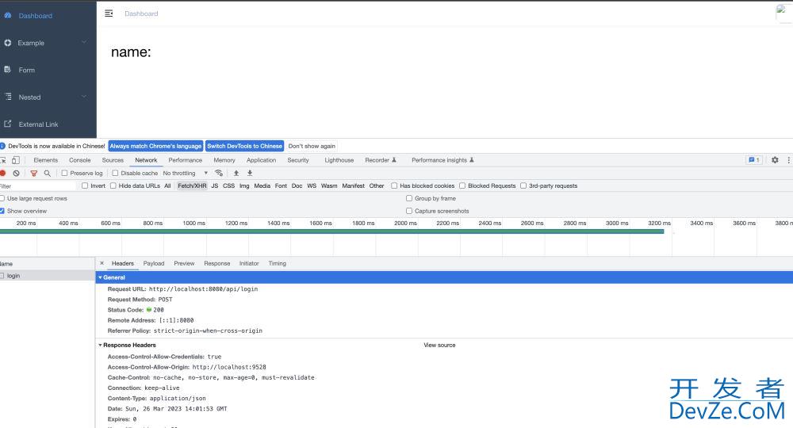Image resolution: width=793 pixels, height=428 pixels.
Task: Click the green overview timeline bar
Action: [x=331, y=231]
